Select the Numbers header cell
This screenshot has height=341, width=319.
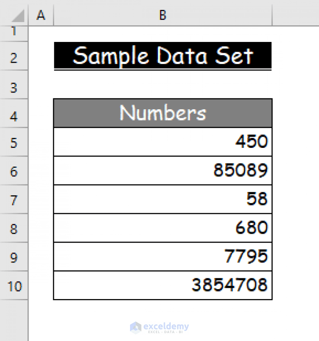[x=162, y=113]
